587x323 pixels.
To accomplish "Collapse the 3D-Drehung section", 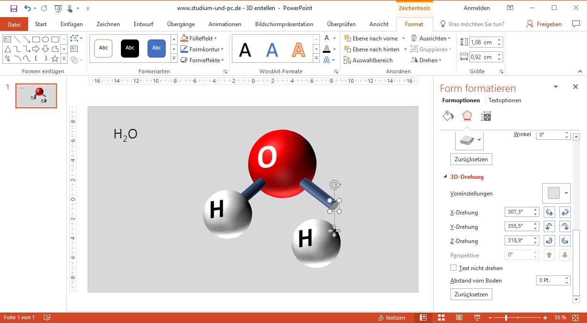I will point(446,177).
